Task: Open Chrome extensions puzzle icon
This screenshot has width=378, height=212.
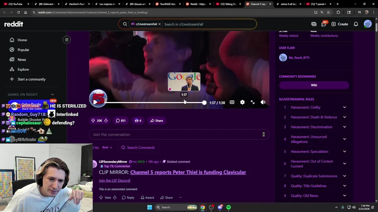Action: (x=338, y=12)
